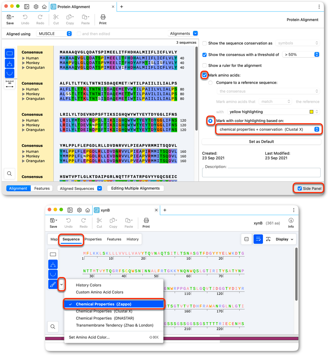Select History Colors menu item
The image size is (328, 355).
pos(114,285)
